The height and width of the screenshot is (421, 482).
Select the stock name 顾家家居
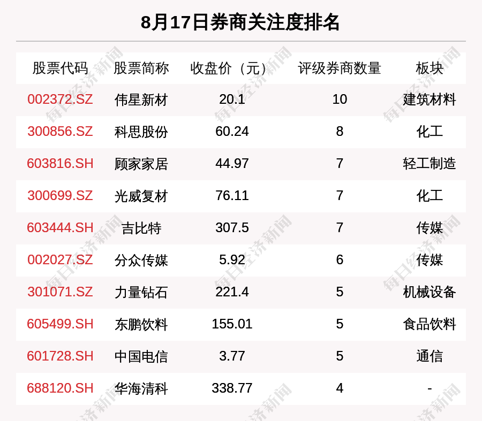[x=141, y=164]
